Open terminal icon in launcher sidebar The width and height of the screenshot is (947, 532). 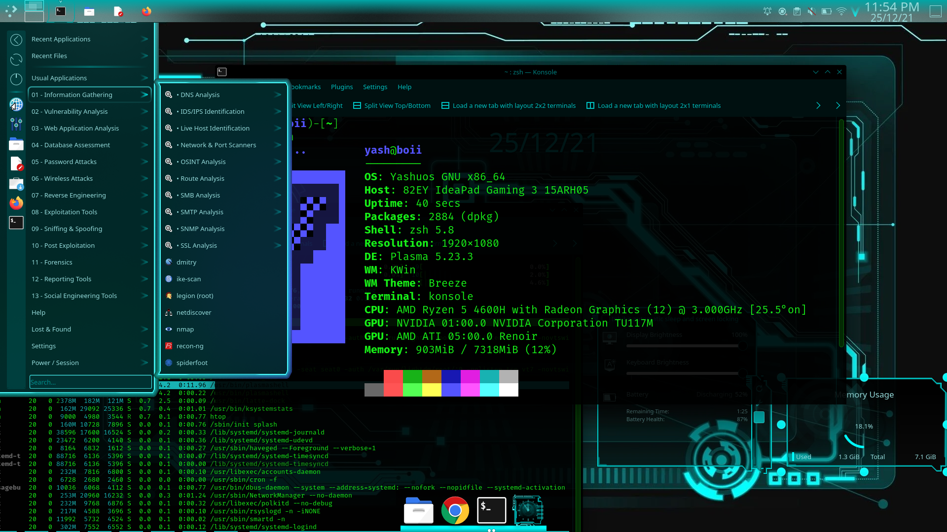[16, 222]
